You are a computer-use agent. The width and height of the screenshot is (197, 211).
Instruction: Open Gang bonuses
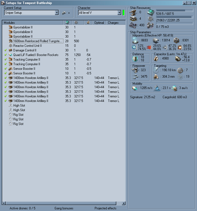64,208
